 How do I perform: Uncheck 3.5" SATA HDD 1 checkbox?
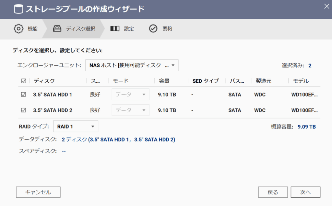point(23,95)
